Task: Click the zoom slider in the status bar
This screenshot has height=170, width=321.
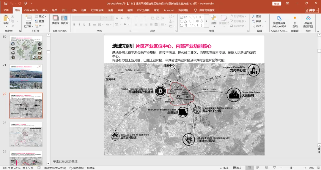Action: click(x=293, y=168)
